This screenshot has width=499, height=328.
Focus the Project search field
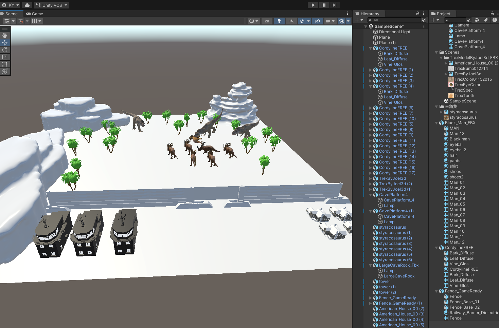(455, 20)
